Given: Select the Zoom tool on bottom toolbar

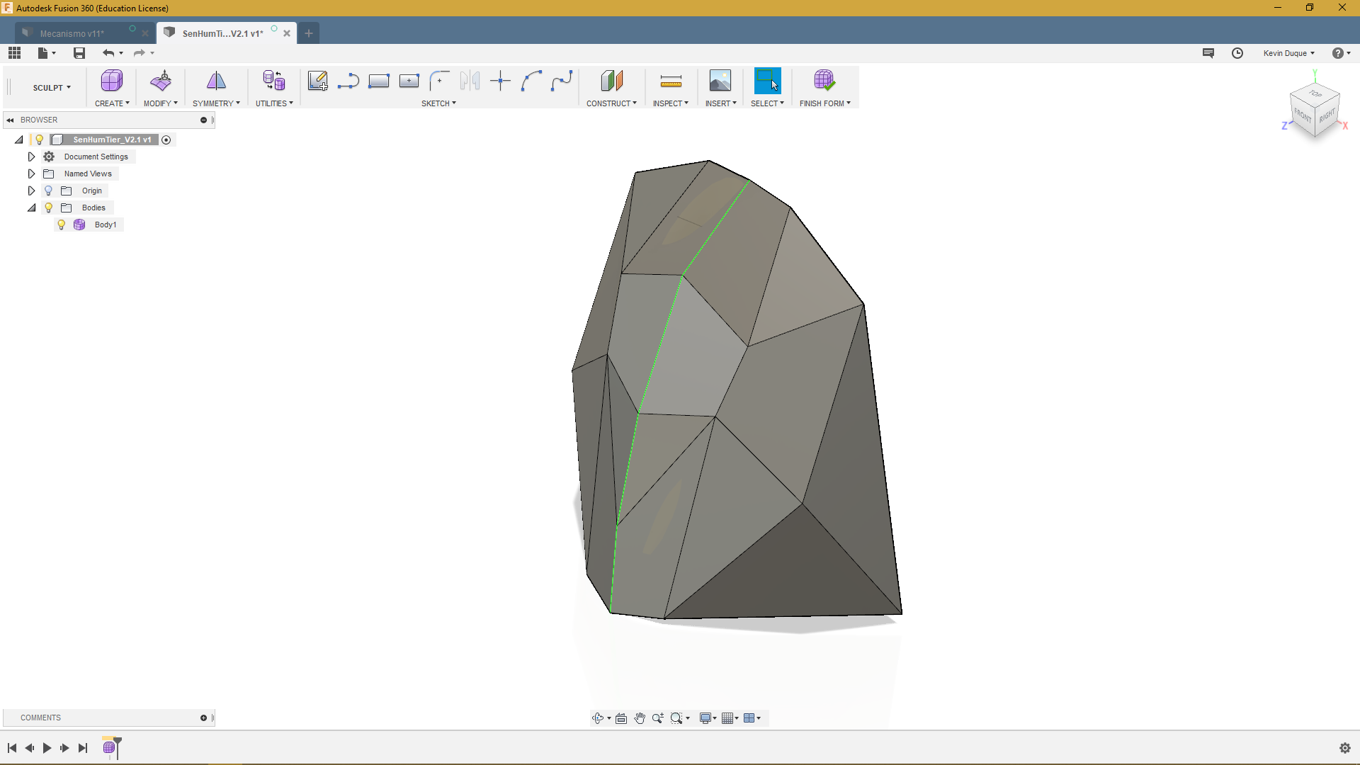Looking at the screenshot, I should pos(658,718).
